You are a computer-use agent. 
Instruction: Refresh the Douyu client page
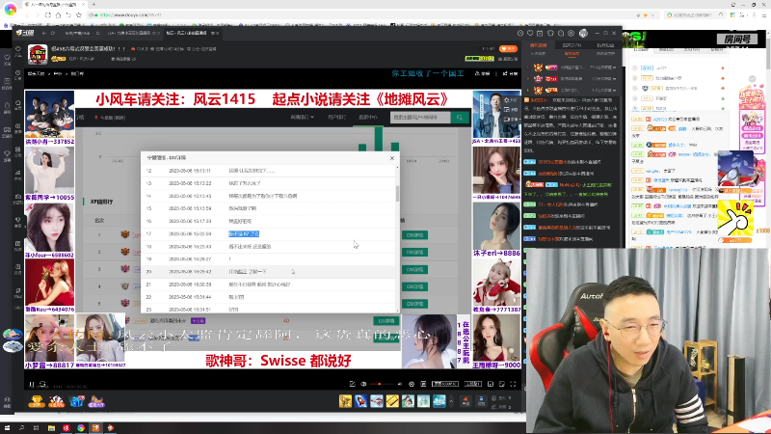(53, 33)
